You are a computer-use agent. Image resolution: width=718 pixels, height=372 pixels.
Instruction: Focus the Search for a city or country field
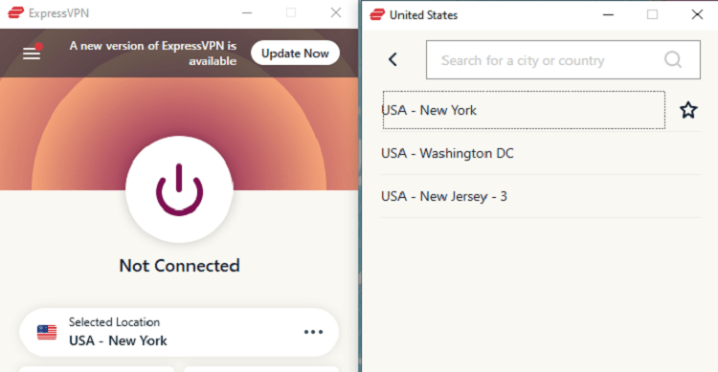pos(563,60)
